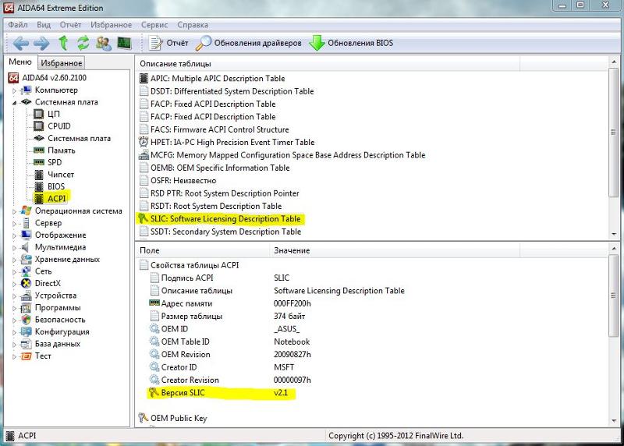Click the База данных tree icon

click(x=27, y=344)
